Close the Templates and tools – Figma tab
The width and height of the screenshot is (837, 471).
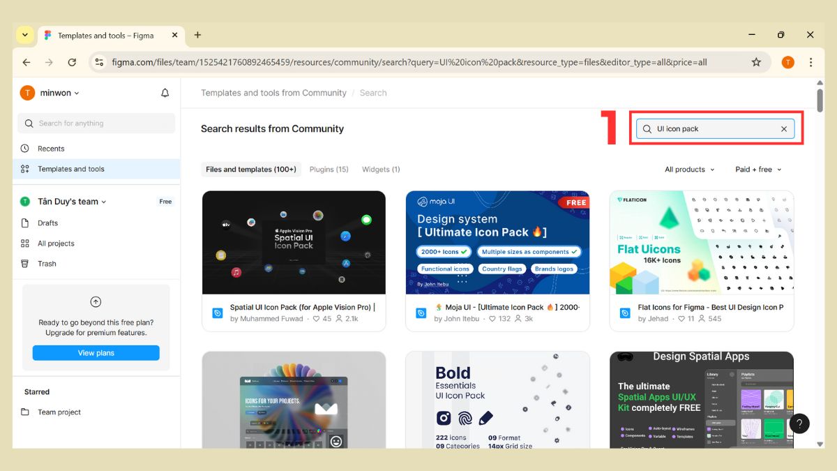tap(174, 35)
